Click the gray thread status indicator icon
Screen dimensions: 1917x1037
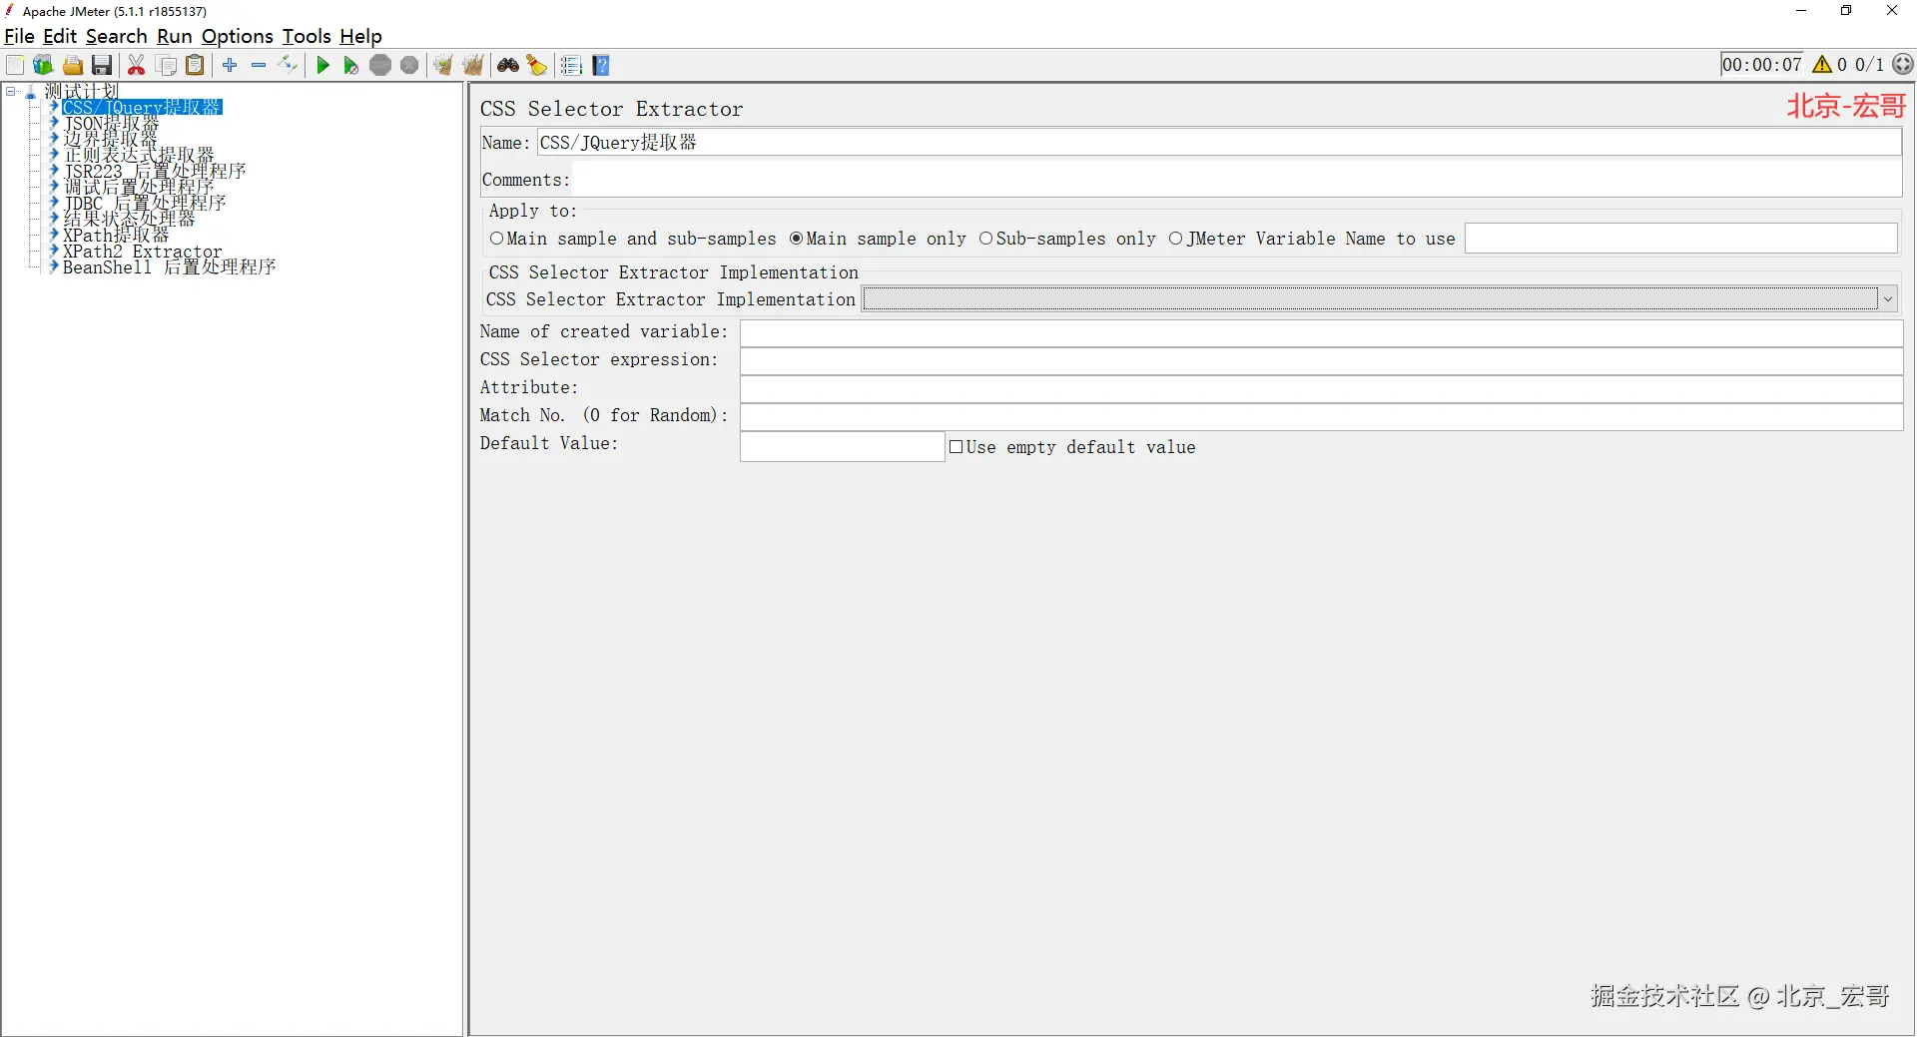[1904, 65]
